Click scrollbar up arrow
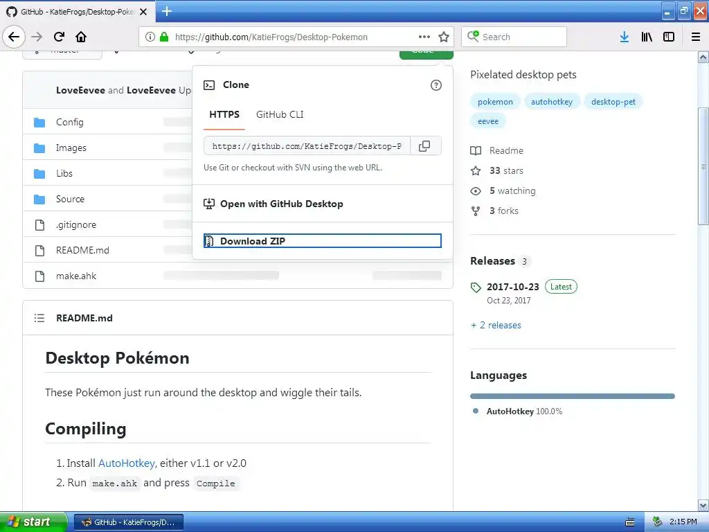The image size is (709, 532). pos(703,57)
